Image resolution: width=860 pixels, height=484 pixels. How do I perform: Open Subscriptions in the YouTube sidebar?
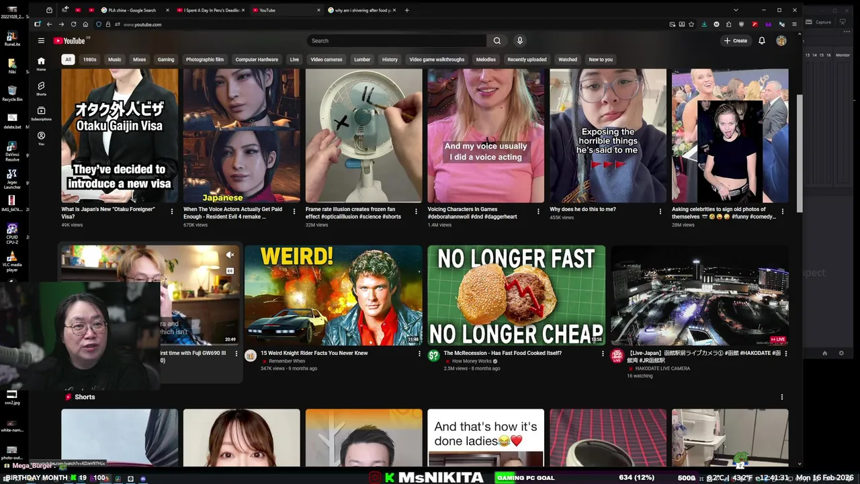(41, 113)
